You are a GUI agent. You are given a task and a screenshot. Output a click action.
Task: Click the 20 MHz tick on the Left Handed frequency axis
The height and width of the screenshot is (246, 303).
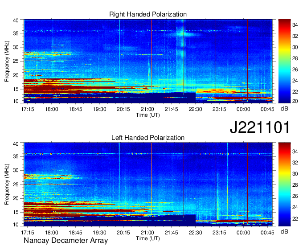pos(16,198)
